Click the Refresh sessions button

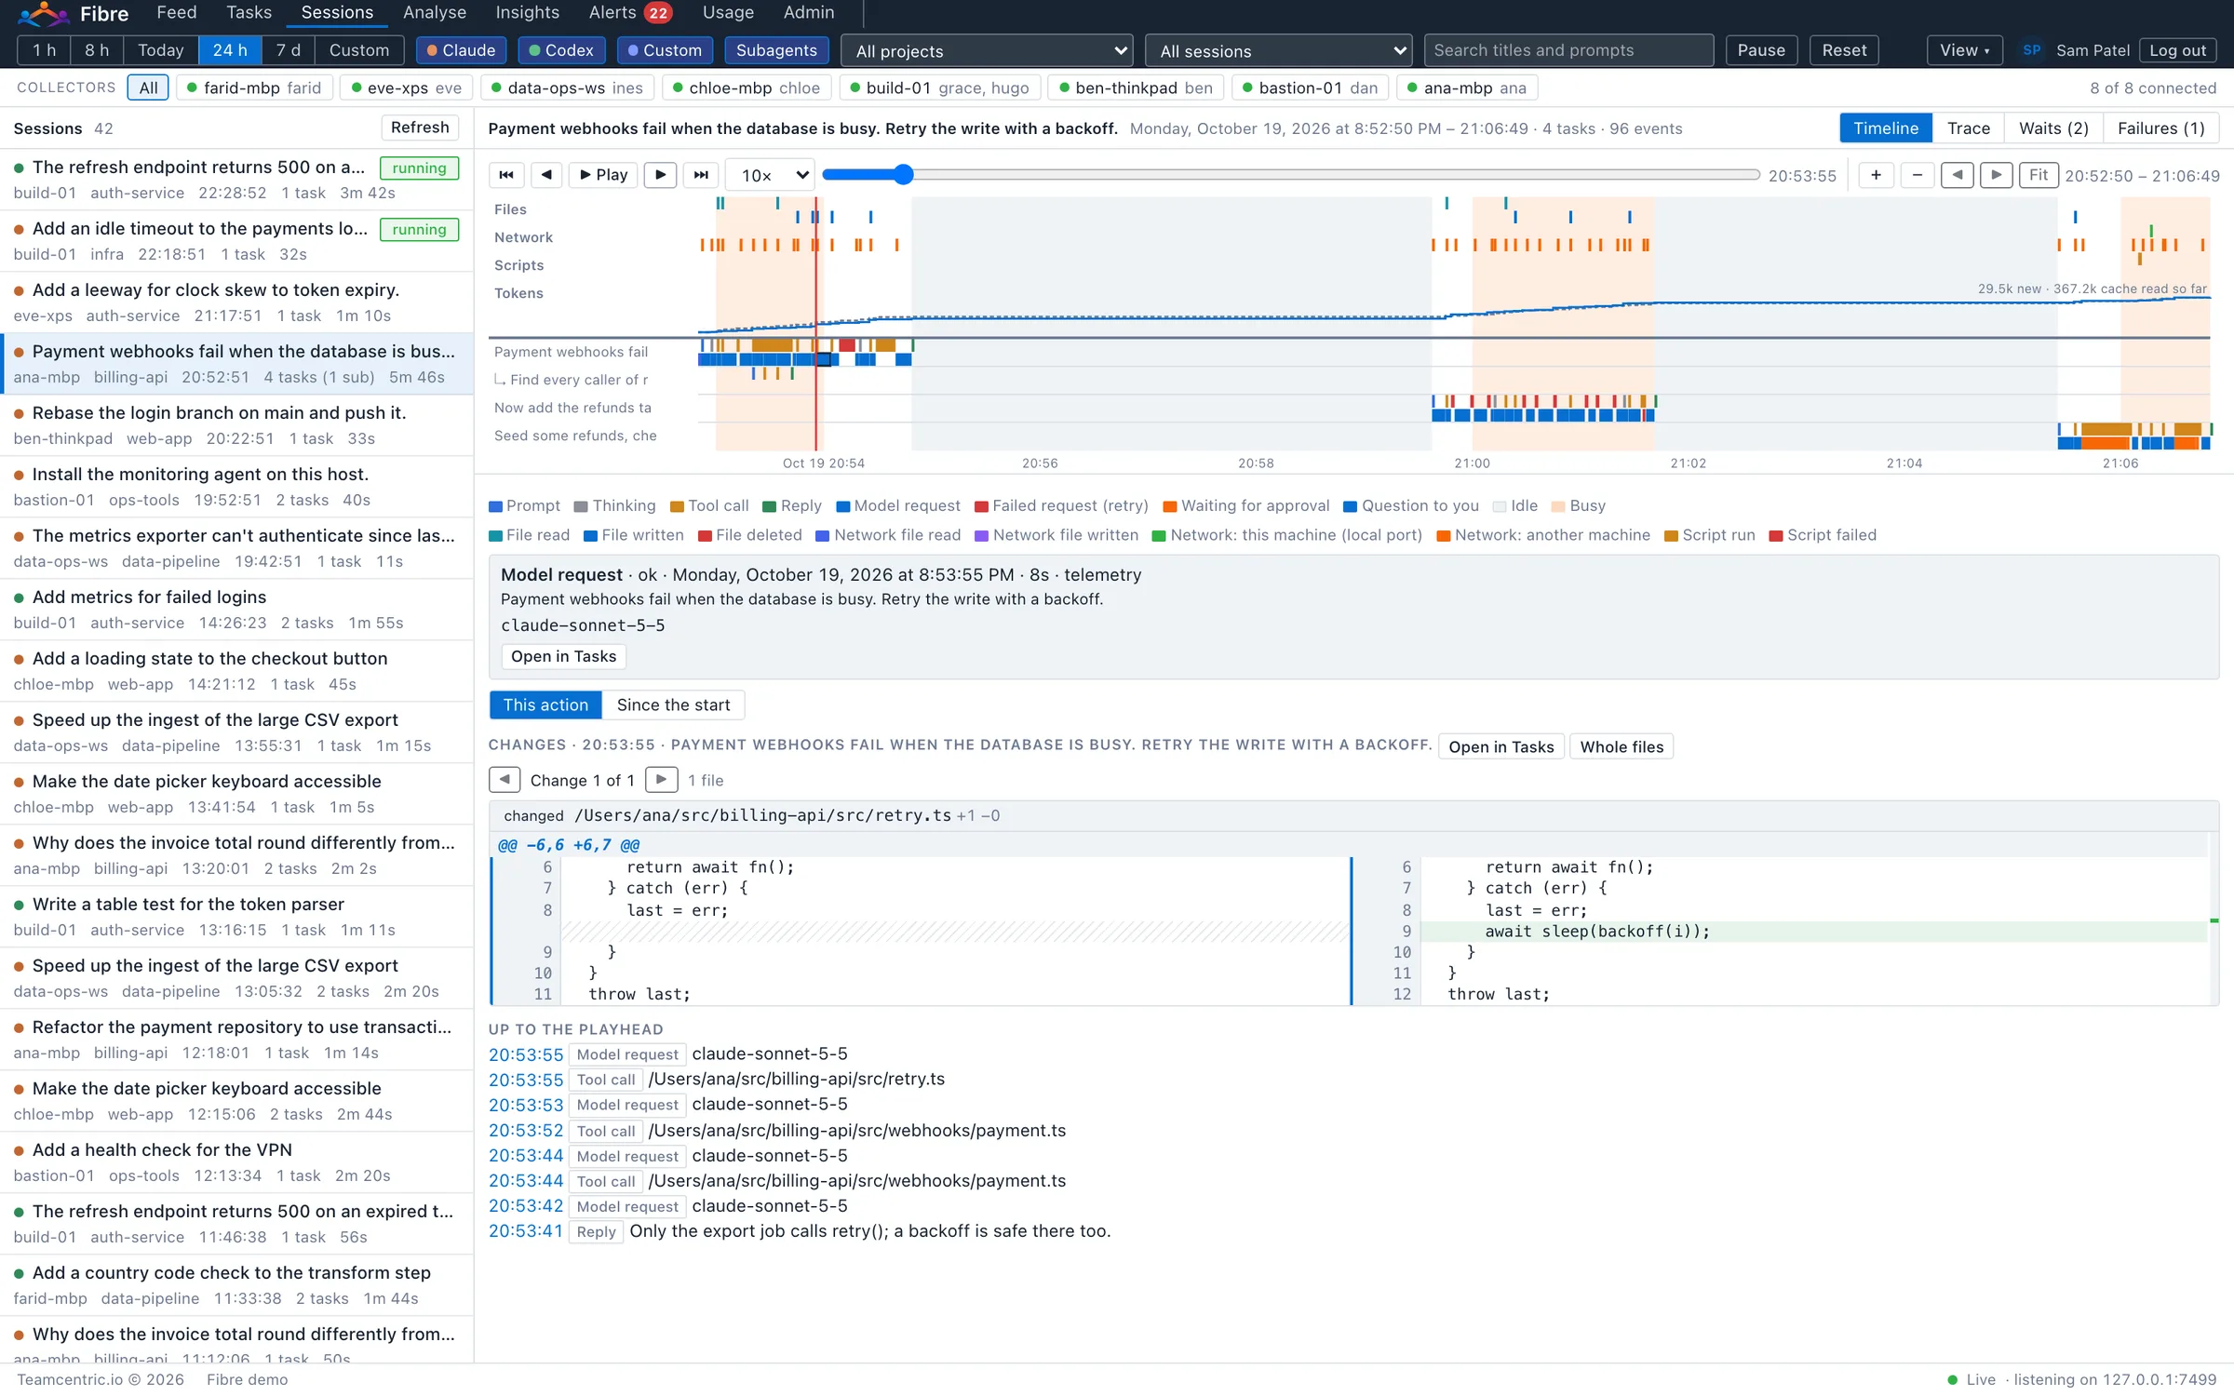[x=420, y=128]
